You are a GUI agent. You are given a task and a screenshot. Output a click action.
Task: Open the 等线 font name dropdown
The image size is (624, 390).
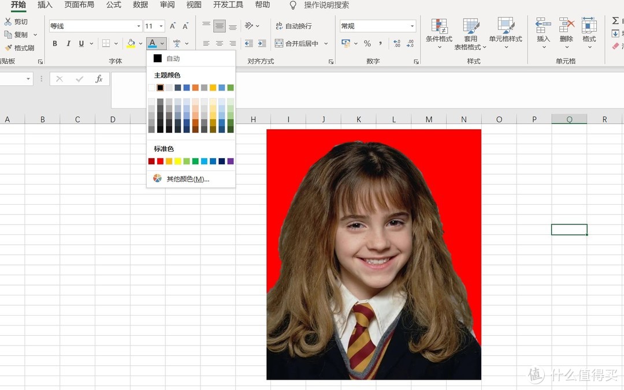pos(139,26)
